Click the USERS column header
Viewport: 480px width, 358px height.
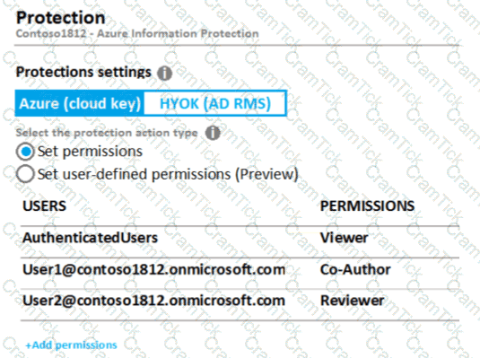[44, 205]
